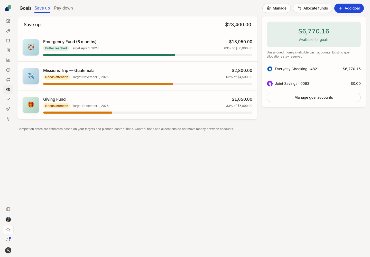370x257 pixels.
Task: Click Needs attention badge on Giving Fund
Action: [x=57, y=106]
